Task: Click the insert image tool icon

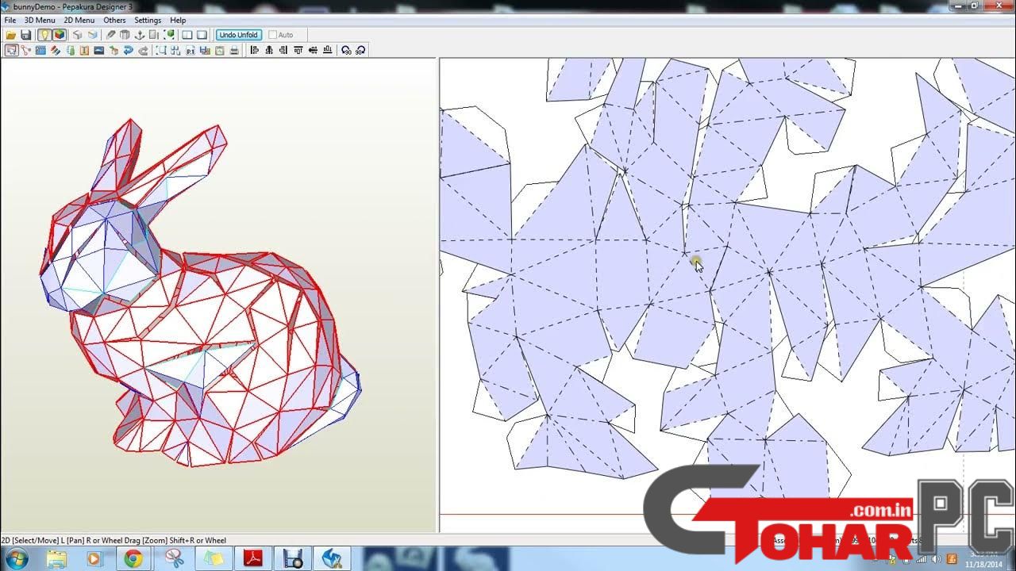Action: tap(98, 50)
